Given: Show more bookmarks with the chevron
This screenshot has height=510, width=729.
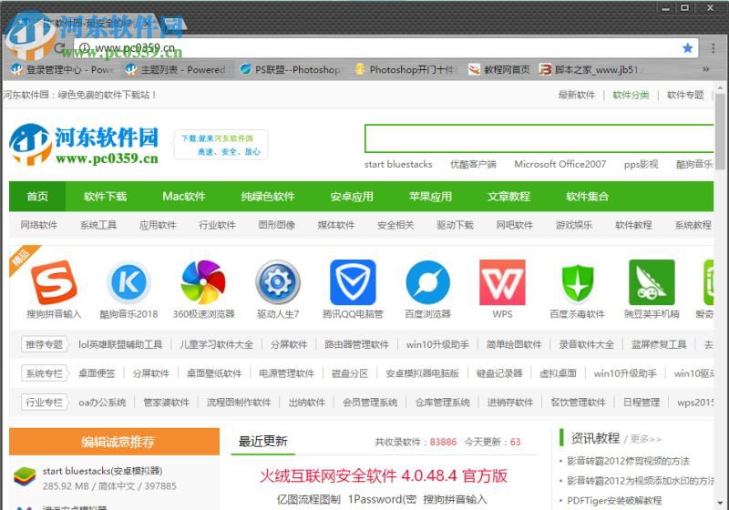Looking at the screenshot, I should click(705, 69).
